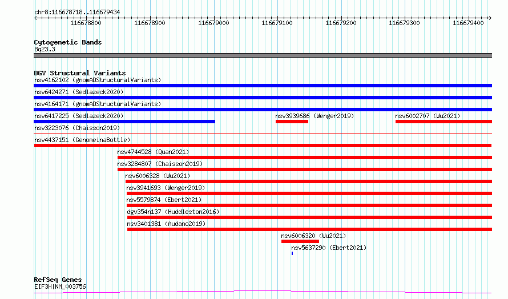Open the nsv6006320 Wu2021 label
This screenshot has width=508, height=299.
(313, 236)
